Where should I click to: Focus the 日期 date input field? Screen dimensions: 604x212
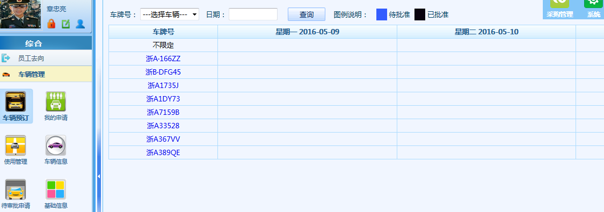[x=253, y=14]
